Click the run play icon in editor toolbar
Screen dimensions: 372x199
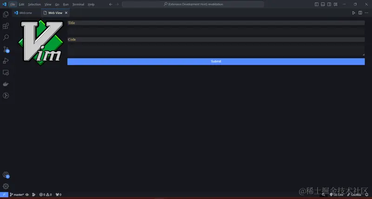coord(353,13)
